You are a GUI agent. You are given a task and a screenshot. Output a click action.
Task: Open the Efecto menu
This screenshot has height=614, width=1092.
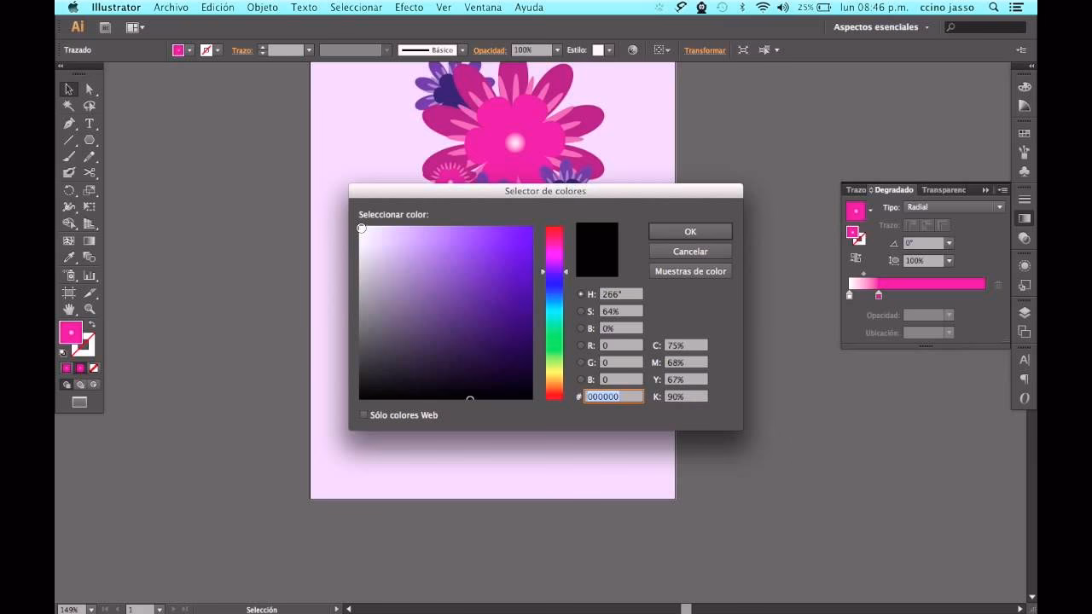coord(409,7)
